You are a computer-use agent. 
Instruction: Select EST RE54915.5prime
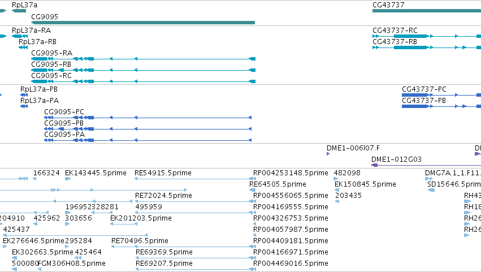[195, 179]
